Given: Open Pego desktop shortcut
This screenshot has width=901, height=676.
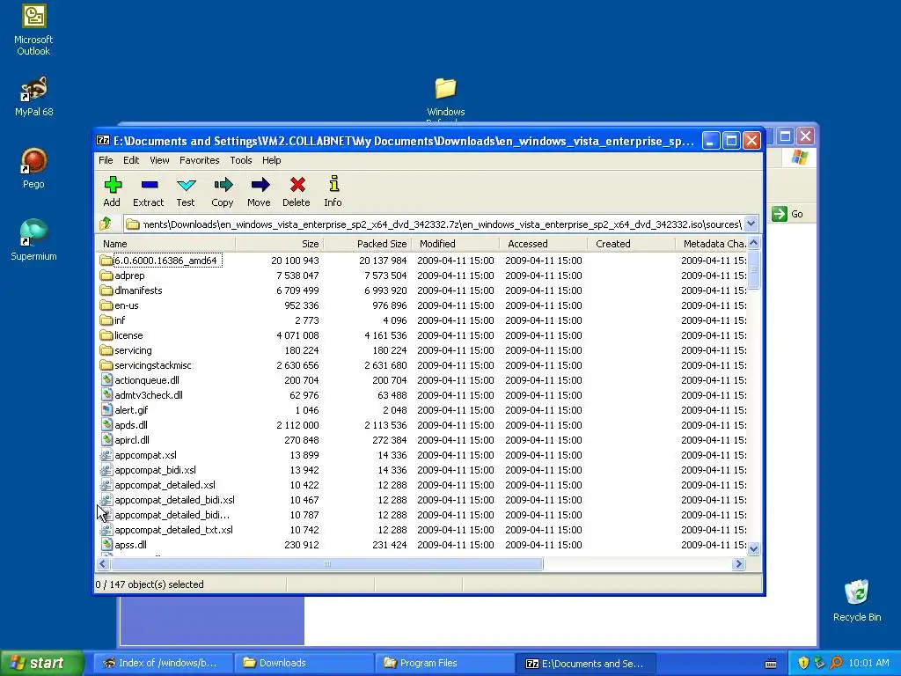Looking at the screenshot, I should click(34, 161).
